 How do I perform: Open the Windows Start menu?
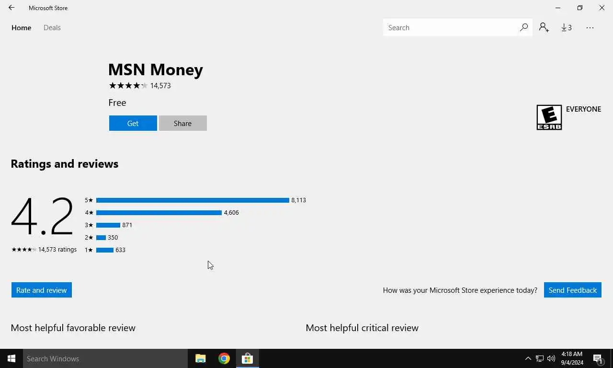click(11, 358)
